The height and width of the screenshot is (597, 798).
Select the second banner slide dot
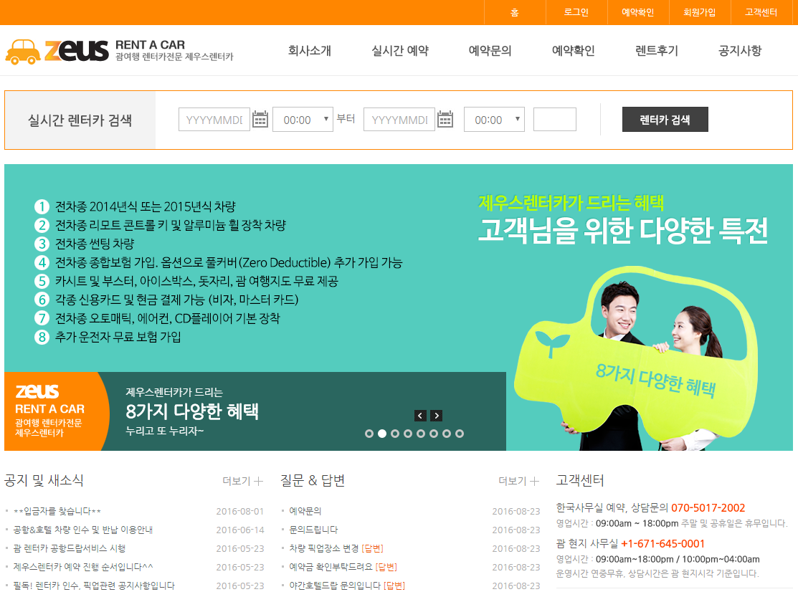(x=382, y=434)
